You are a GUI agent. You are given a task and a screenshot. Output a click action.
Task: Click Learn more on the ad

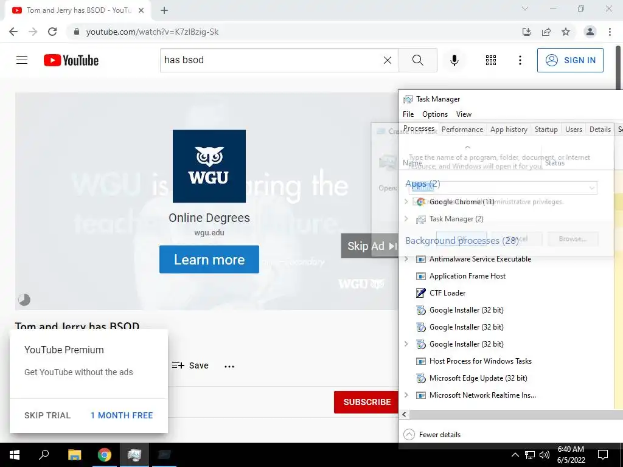209,259
